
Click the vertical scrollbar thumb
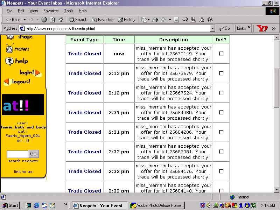pyautogui.click(x=276, y=88)
